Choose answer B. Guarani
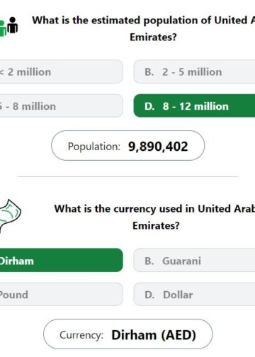 click(194, 260)
